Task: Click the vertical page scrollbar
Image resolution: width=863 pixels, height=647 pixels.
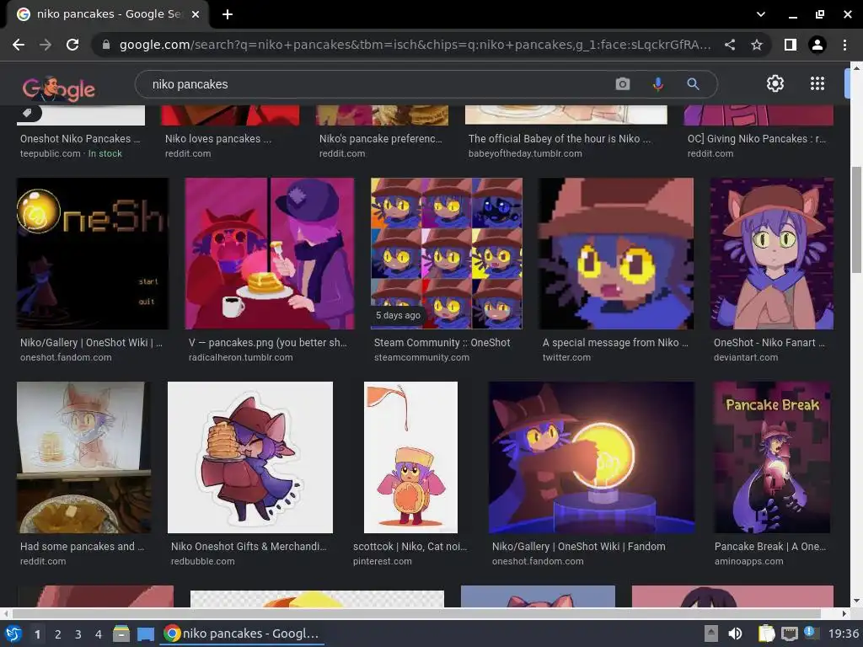Action: 856,220
